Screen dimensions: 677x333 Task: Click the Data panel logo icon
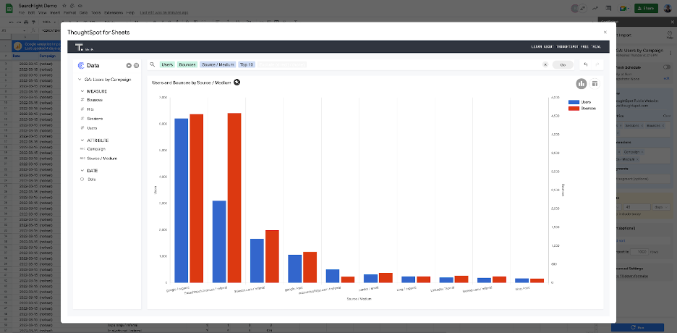click(x=81, y=66)
